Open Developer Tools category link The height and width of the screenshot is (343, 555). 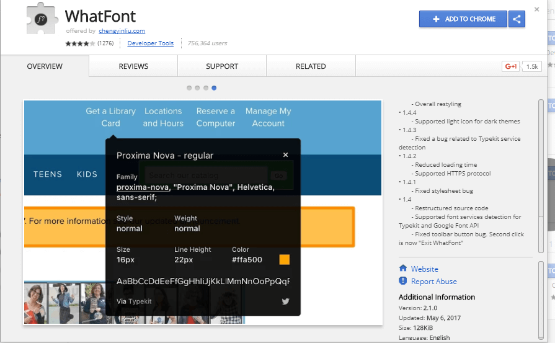(x=151, y=43)
